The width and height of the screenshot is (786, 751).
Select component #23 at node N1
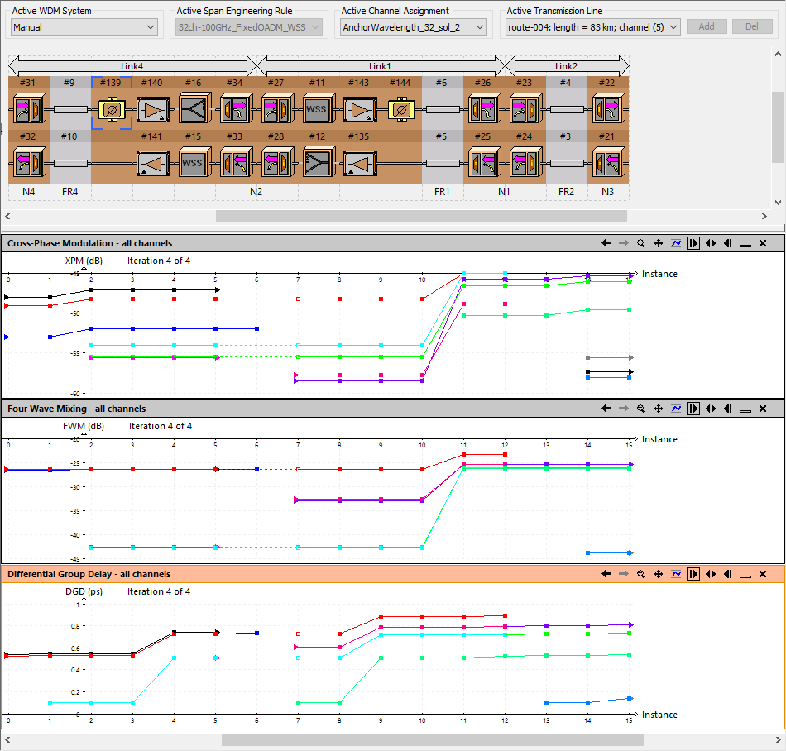point(525,108)
